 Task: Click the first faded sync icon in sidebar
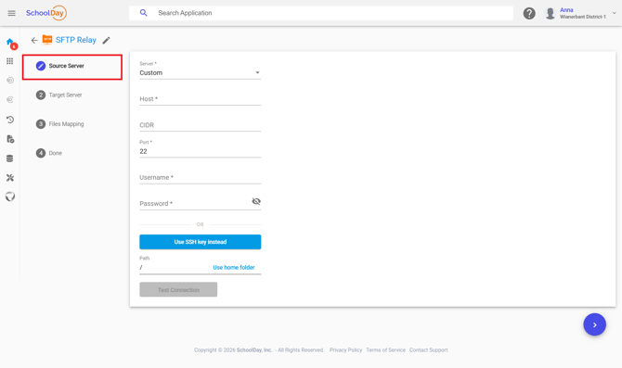[x=10, y=81]
